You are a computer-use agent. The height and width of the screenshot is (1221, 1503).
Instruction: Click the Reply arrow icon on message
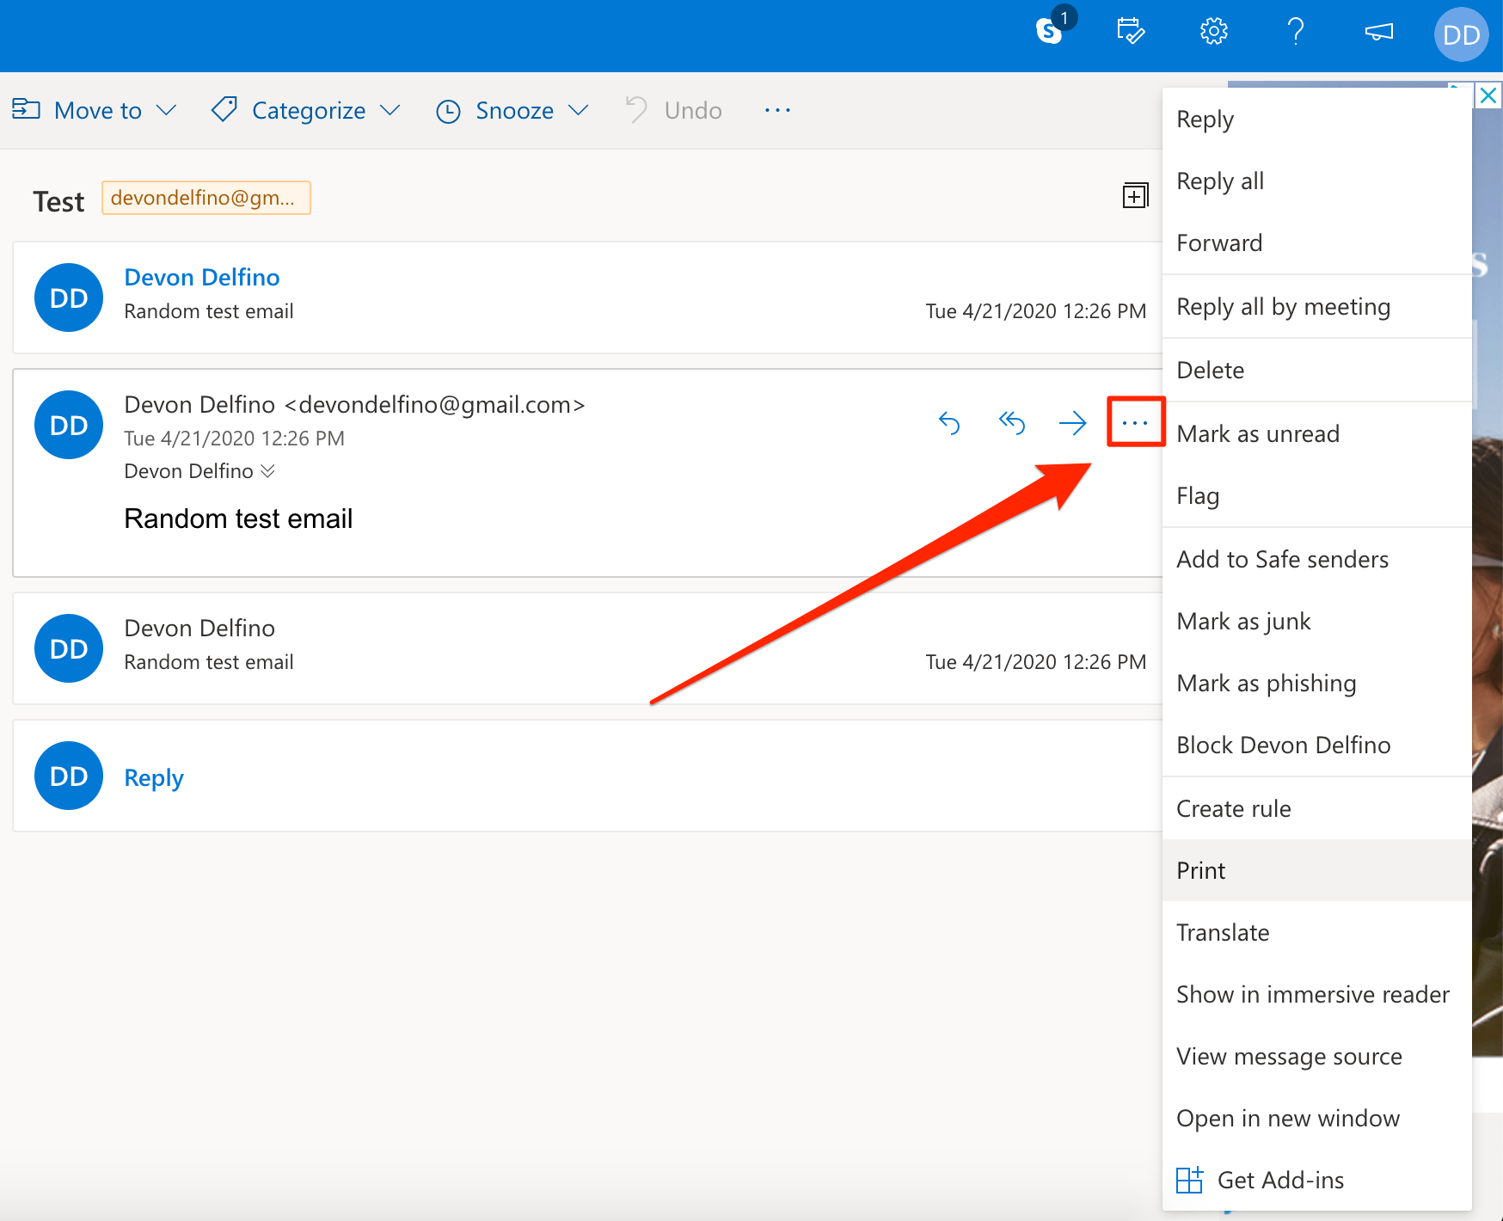coord(949,423)
